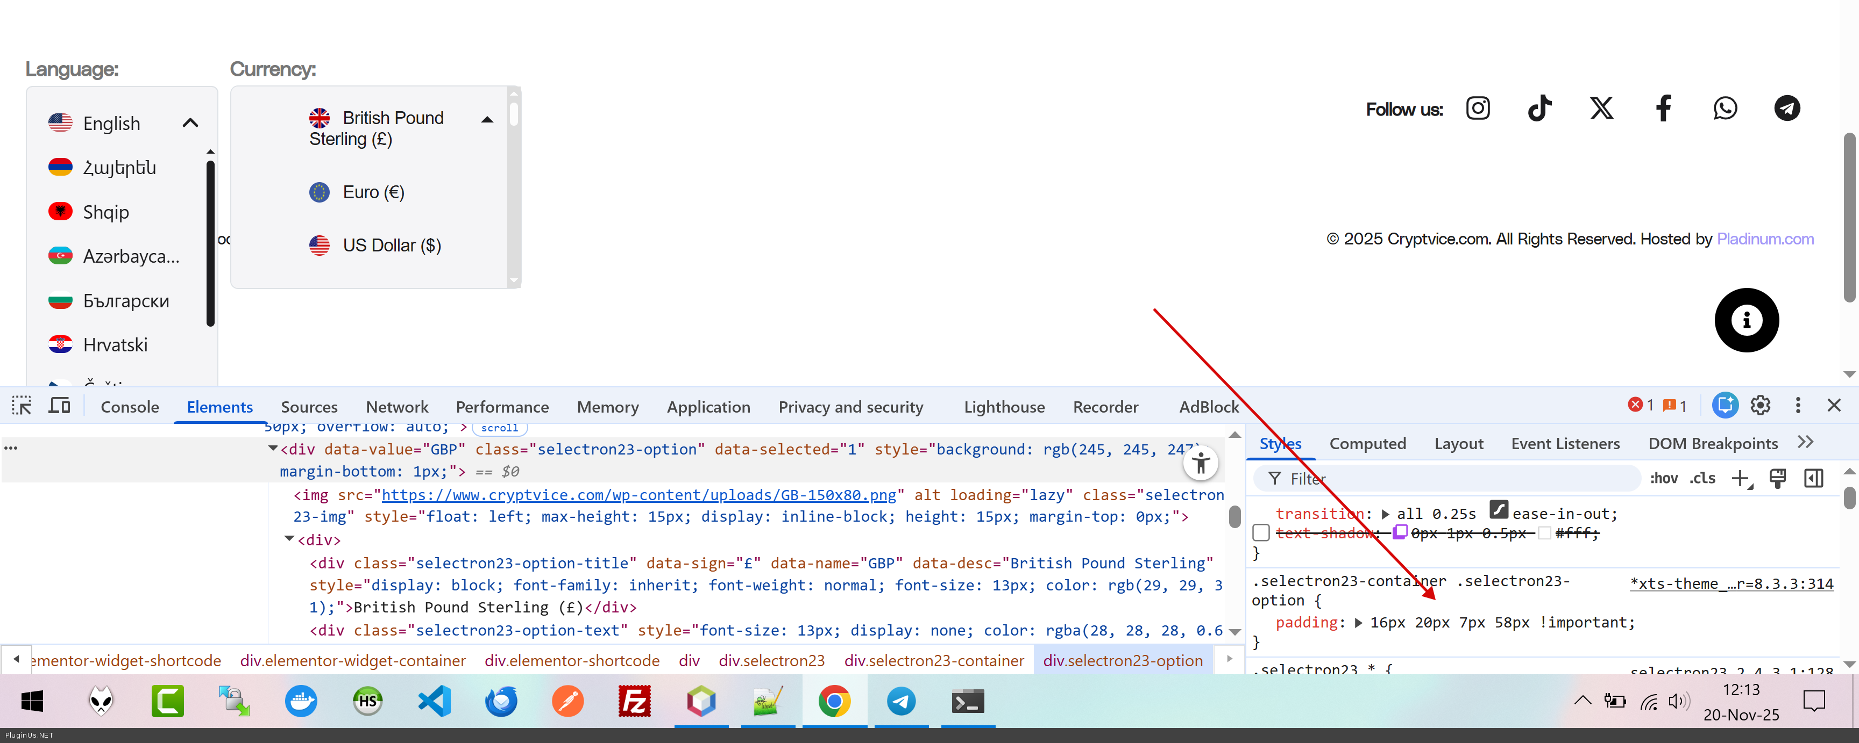Click the Instagram follow icon
This screenshot has width=1859, height=743.
click(1477, 109)
